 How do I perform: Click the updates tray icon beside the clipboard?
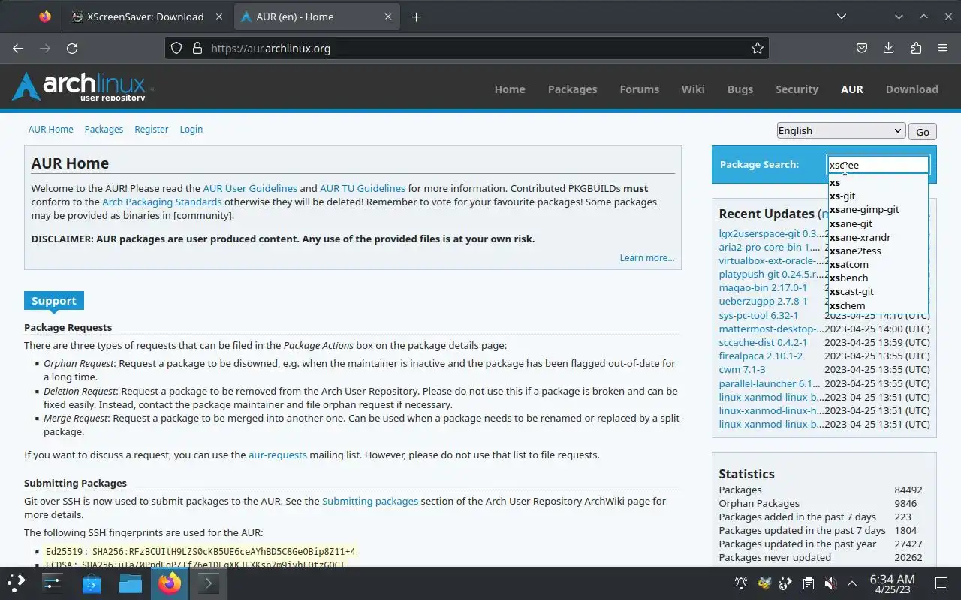pyautogui.click(x=786, y=583)
